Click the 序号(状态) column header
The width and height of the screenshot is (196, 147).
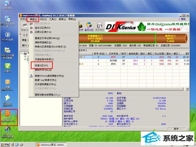(x=100, y=53)
